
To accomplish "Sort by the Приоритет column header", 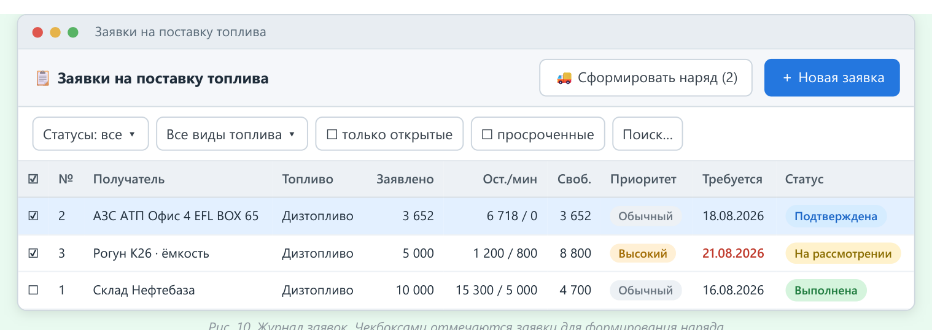I will tap(643, 179).
